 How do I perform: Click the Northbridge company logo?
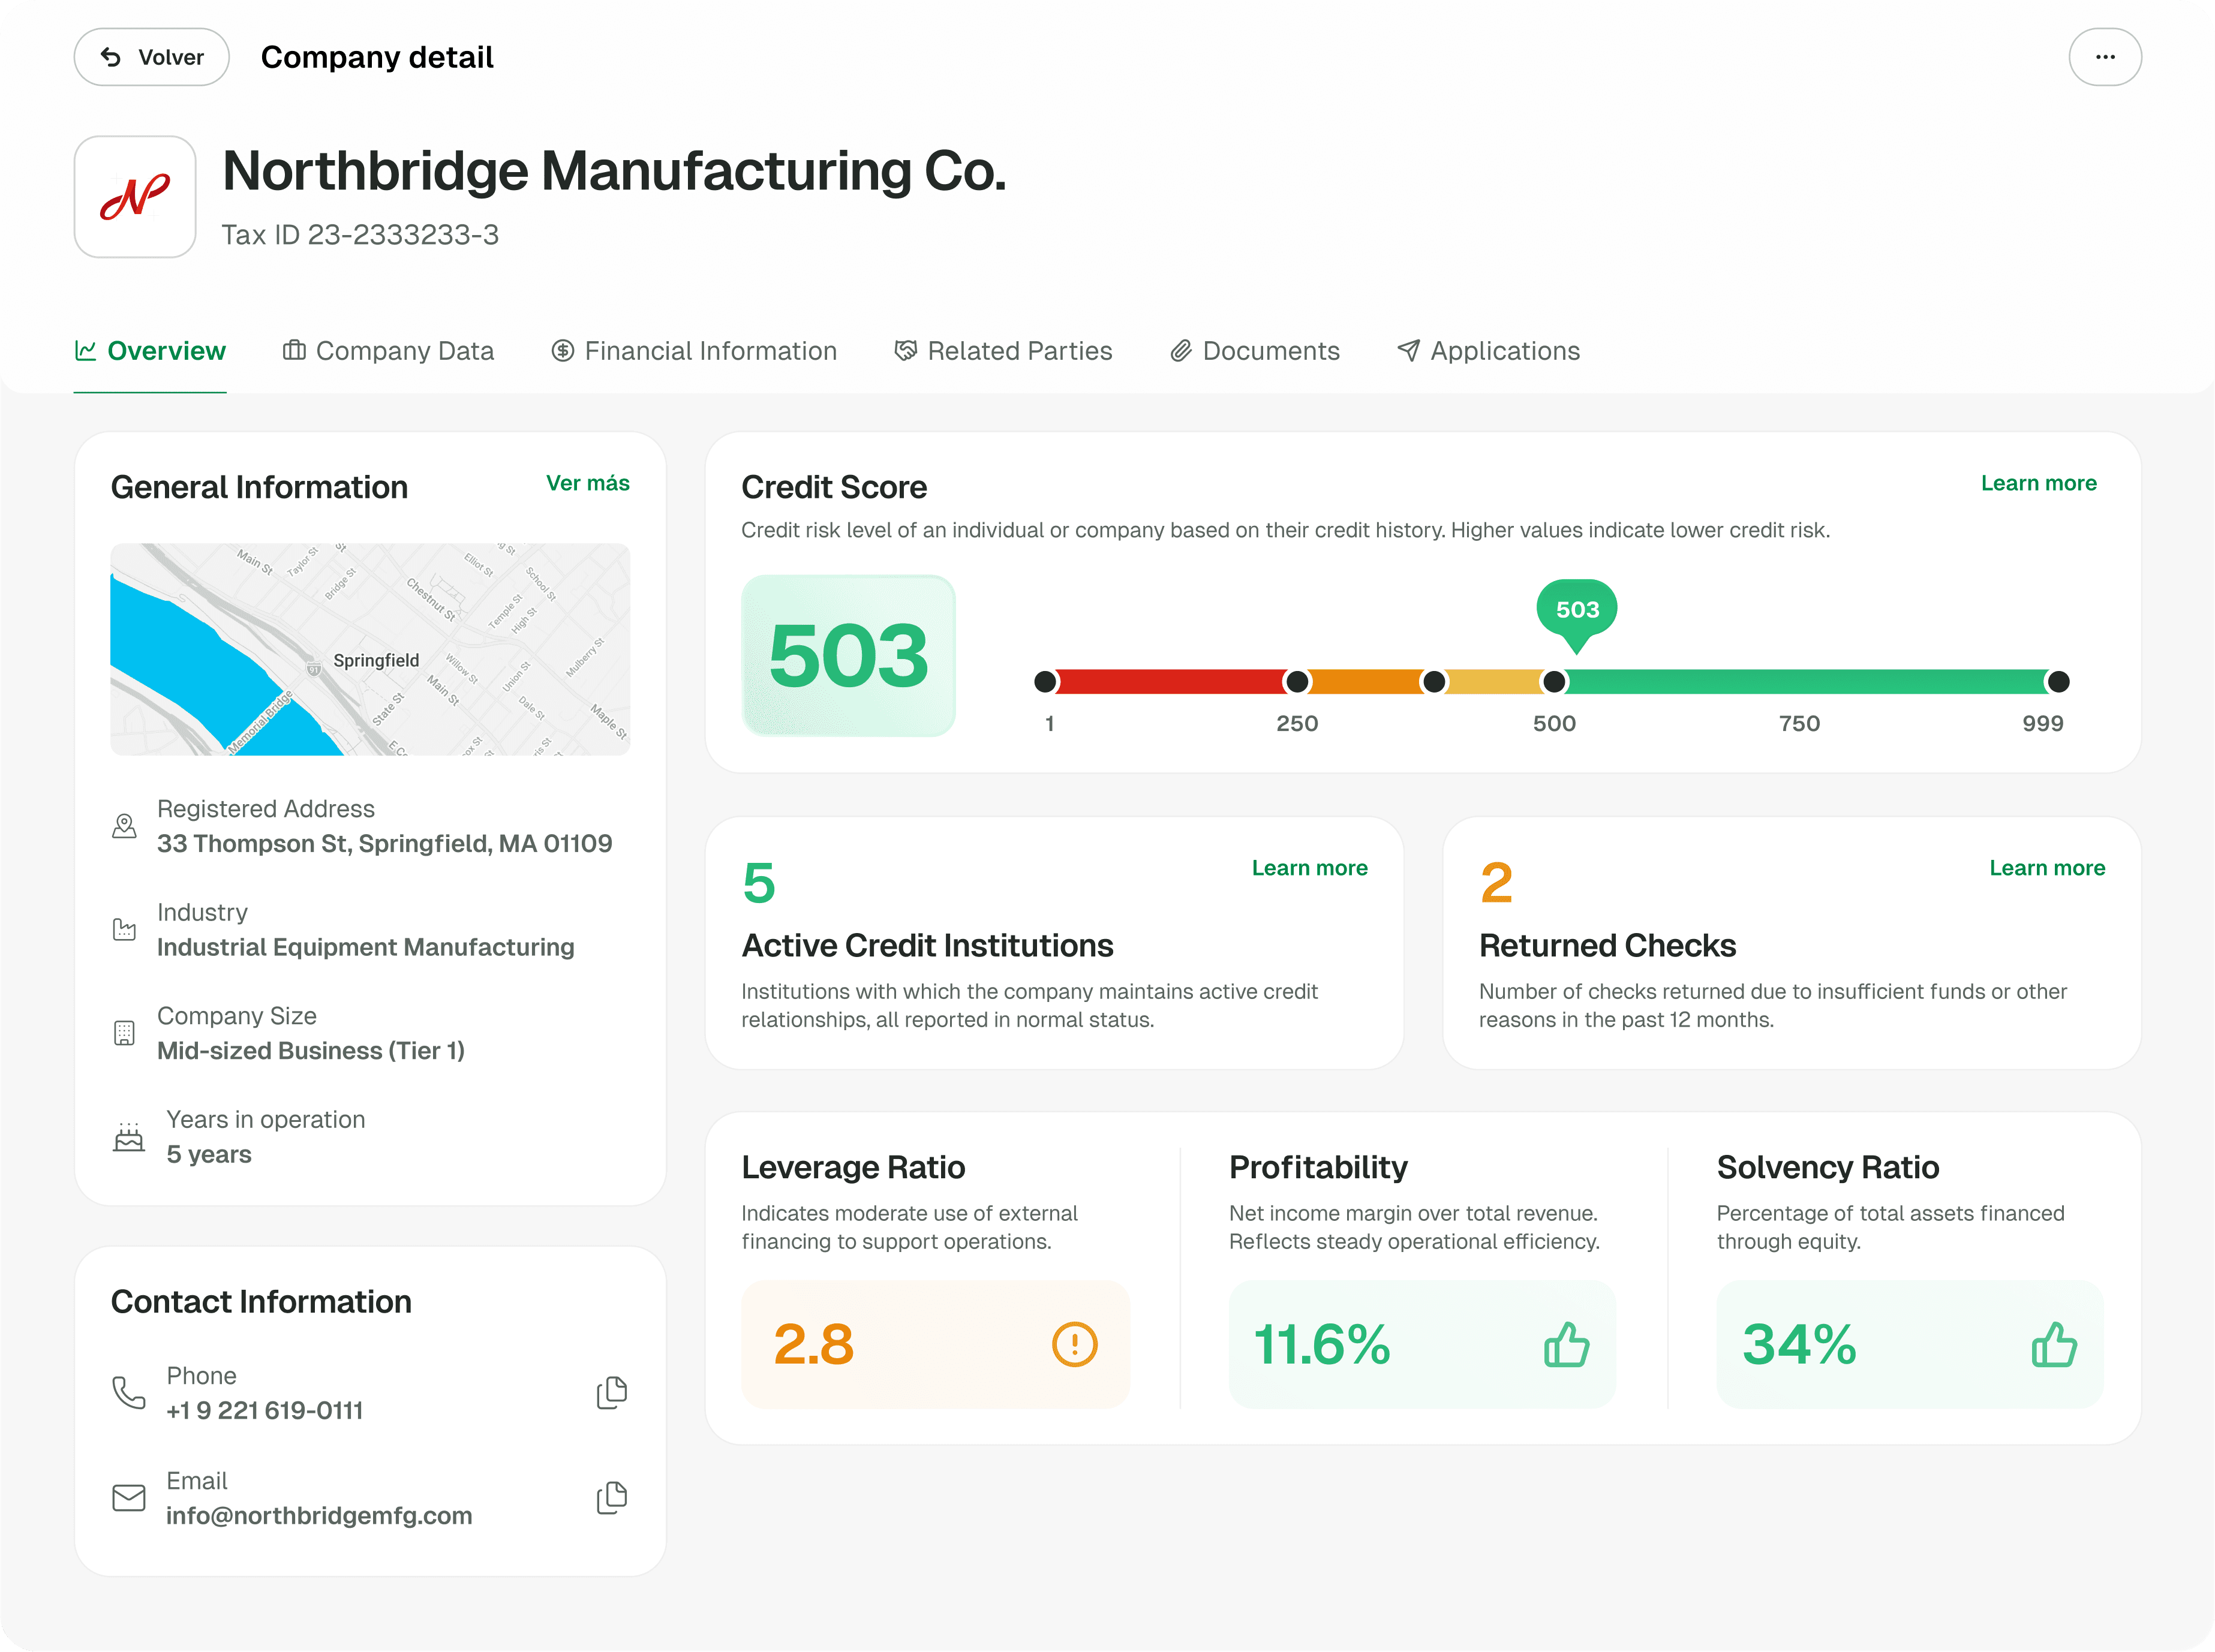pyautogui.click(x=135, y=197)
